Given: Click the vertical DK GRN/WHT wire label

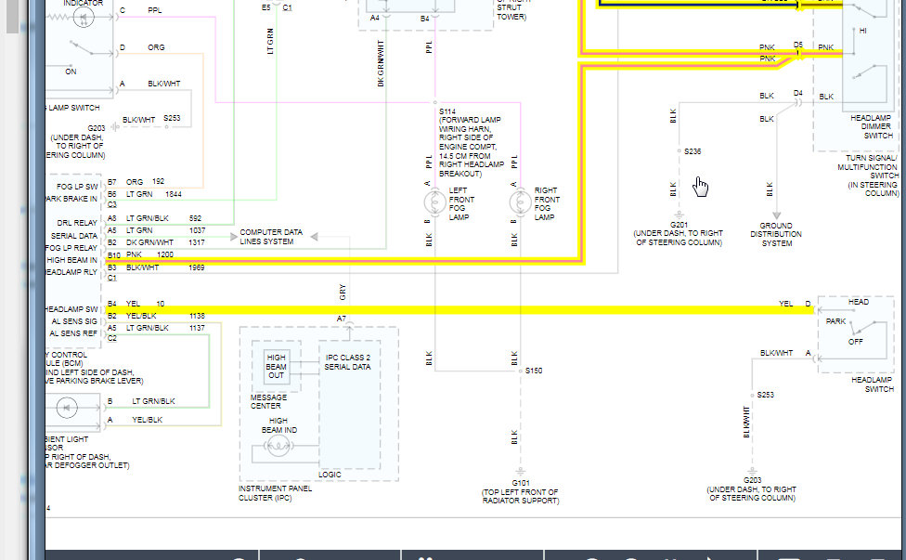Looking at the screenshot, I should click(x=381, y=63).
